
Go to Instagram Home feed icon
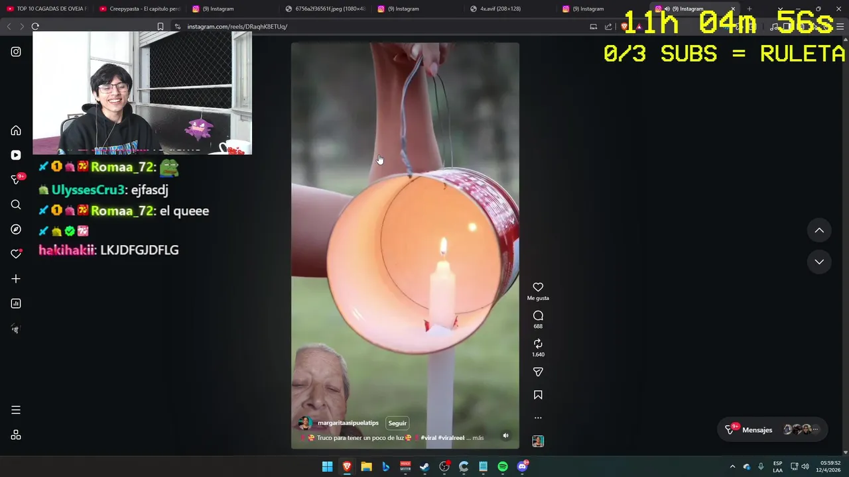tap(16, 131)
